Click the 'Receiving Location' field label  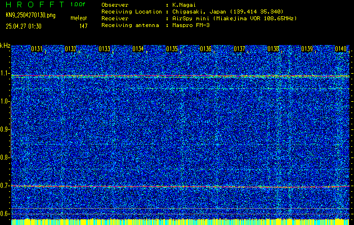(x=132, y=11)
